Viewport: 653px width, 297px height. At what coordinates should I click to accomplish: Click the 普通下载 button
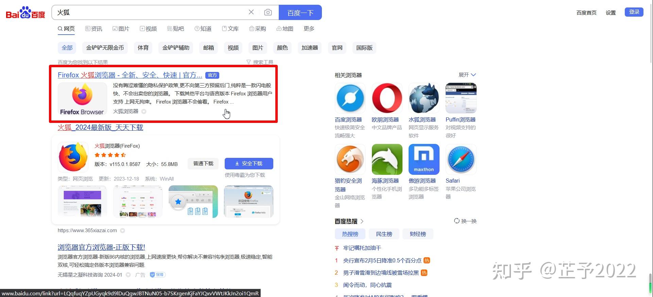click(x=203, y=164)
